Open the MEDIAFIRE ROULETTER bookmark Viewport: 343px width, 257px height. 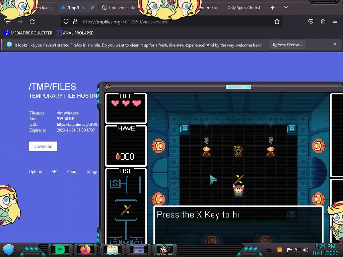click(x=28, y=33)
